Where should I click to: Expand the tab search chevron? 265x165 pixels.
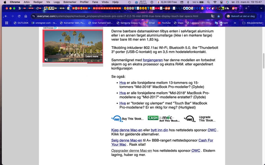[x=261, y=8]
